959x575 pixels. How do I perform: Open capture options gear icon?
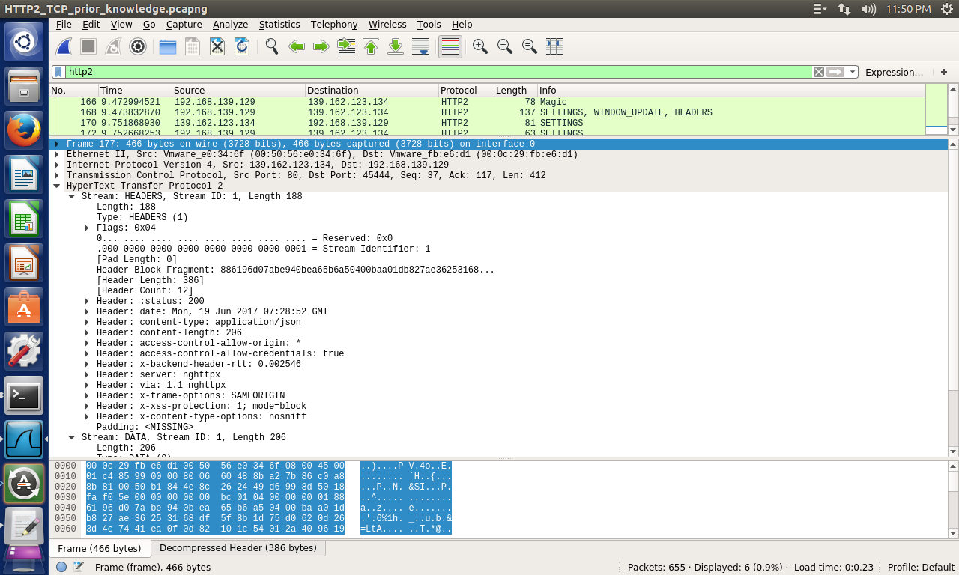(x=138, y=46)
